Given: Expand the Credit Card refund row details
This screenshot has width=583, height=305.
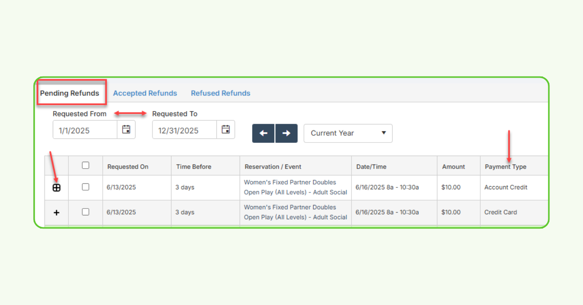Looking at the screenshot, I should (56, 213).
